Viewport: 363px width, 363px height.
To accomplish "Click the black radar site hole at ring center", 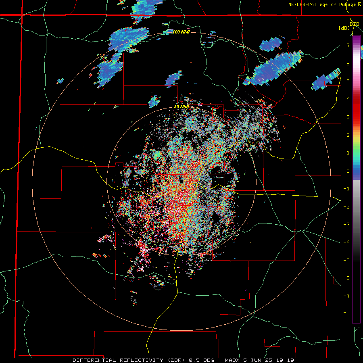I will (x=181, y=181).
